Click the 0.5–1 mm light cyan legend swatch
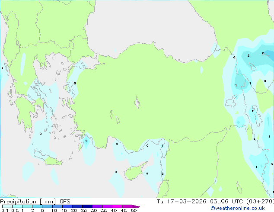Screen dimensions: 274x212 click(x=17, y=206)
